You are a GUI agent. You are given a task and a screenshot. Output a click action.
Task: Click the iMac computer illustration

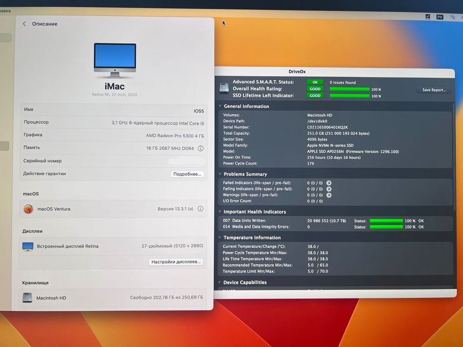point(115,60)
